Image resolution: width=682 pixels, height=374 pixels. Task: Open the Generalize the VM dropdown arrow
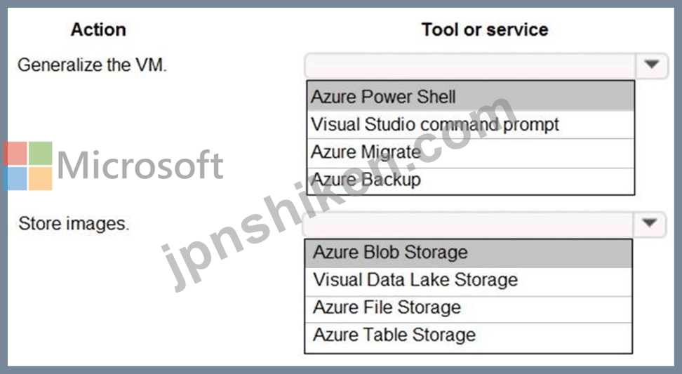click(651, 65)
